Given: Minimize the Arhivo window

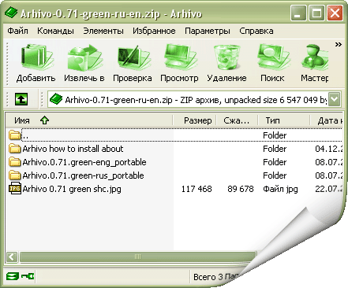Looking at the screenshot, I should tap(298, 13).
